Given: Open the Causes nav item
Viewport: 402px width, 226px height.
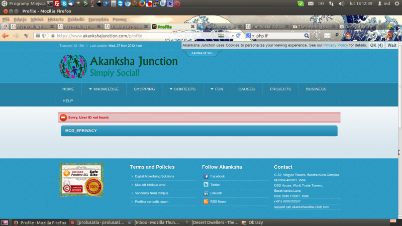Looking at the screenshot, I should pyautogui.click(x=247, y=89).
